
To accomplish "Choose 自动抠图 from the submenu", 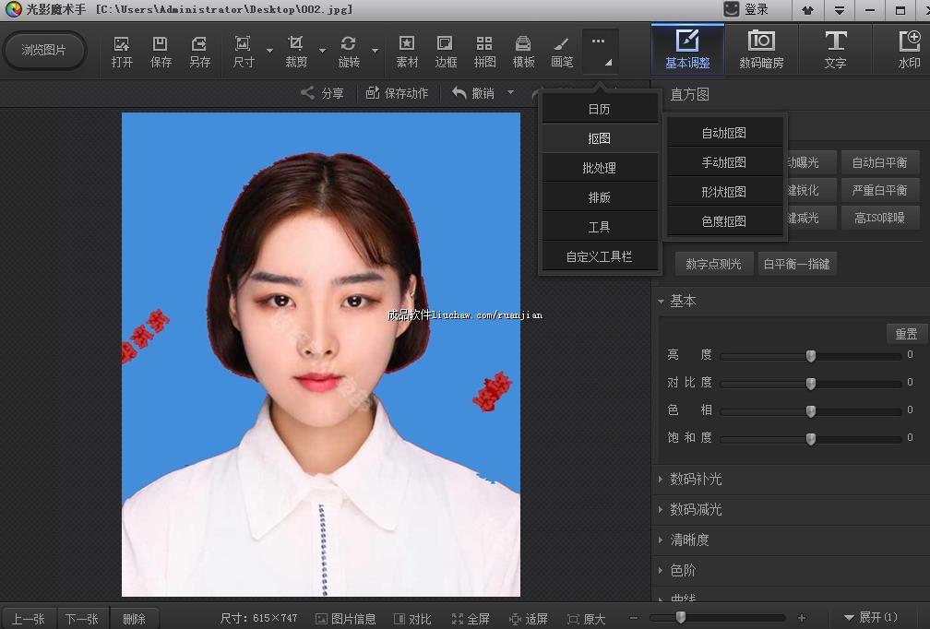I will click(x=723, y=133).
